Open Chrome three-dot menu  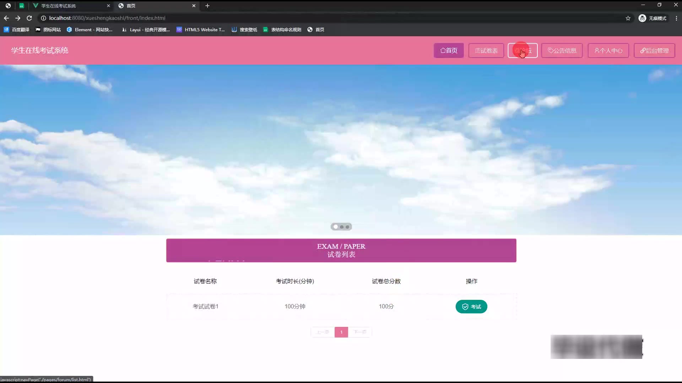[x=676, y=18]
